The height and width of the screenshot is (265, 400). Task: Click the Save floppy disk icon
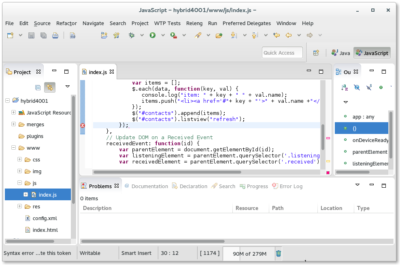pos(31,36)
